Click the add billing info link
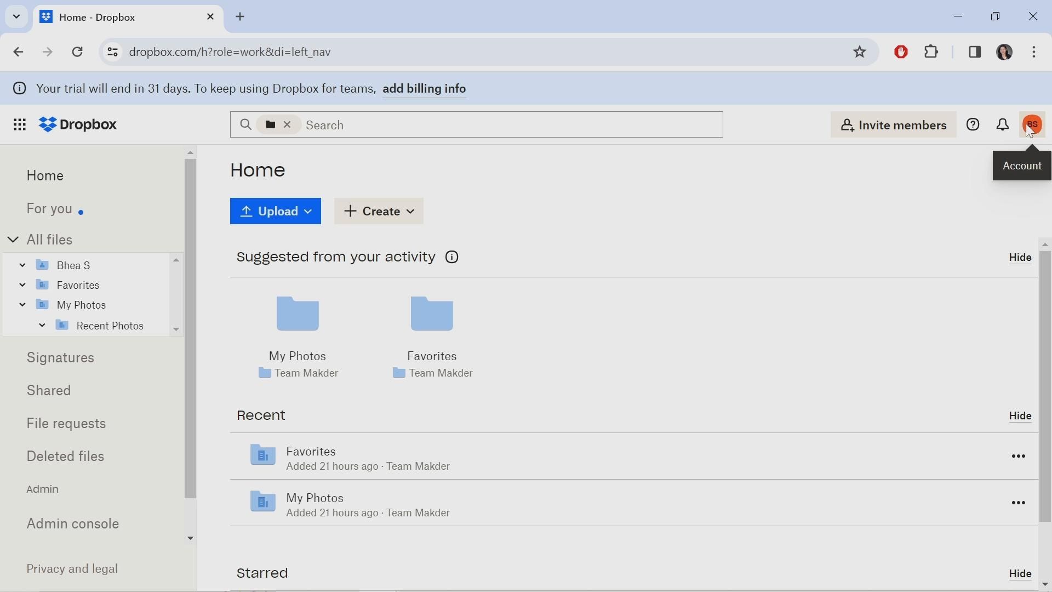The height and width of the screenshot is (592, 1052). click(425, 89)
